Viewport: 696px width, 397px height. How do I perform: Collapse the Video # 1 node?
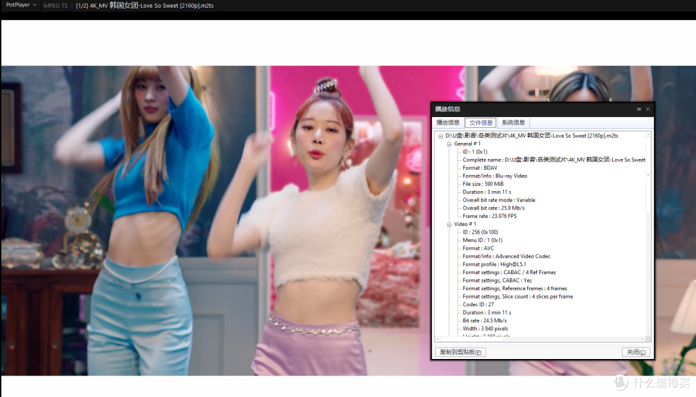pyautogui.click(x=449, y=225)
